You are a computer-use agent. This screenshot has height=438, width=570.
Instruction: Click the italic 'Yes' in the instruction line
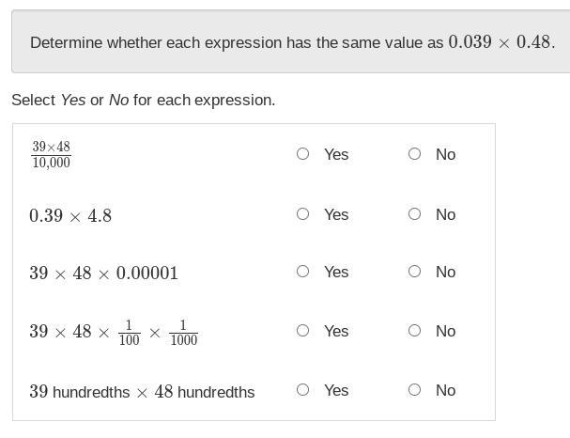tap(73, 100)
